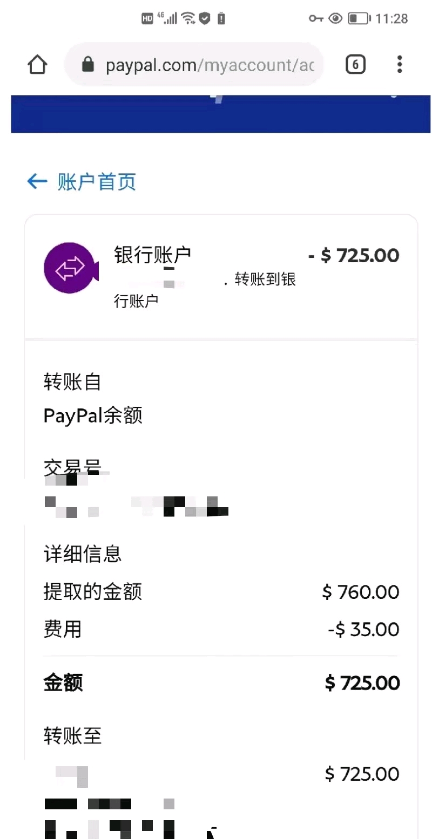Tap the purple transfer arrows icon
This screenshot has height=839, width=432.
pos(71,268)
